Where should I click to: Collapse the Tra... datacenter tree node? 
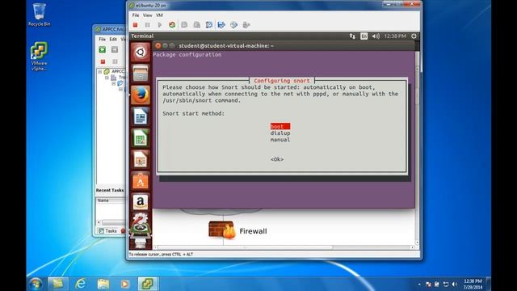(x=107, y=78)
